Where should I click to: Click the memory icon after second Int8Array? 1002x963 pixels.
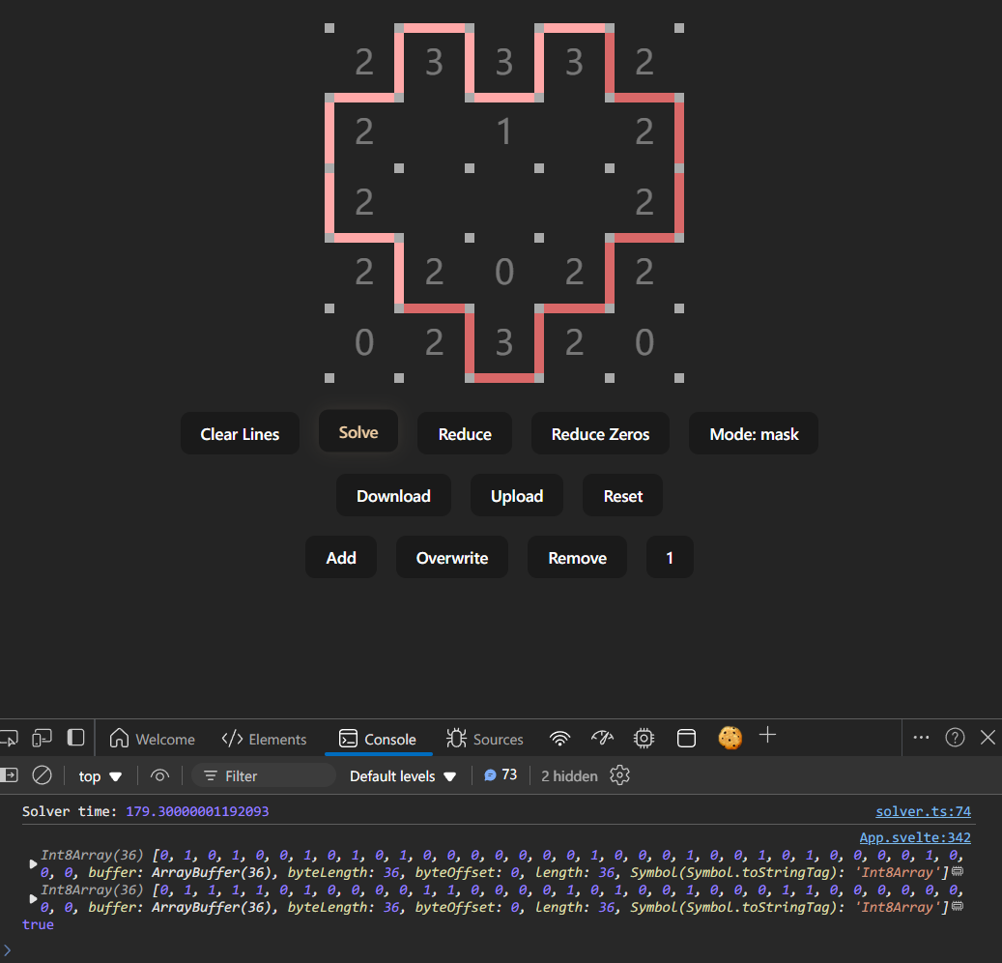(957, 906)
